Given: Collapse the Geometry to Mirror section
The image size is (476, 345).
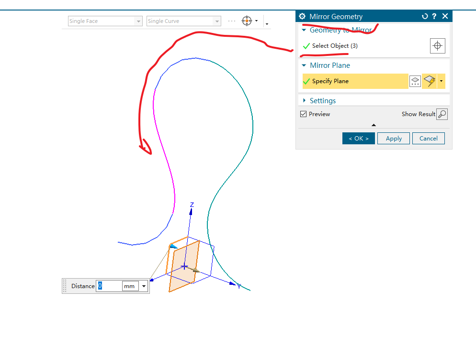Looking at the screenshot, I should click(x=304, y=30).
